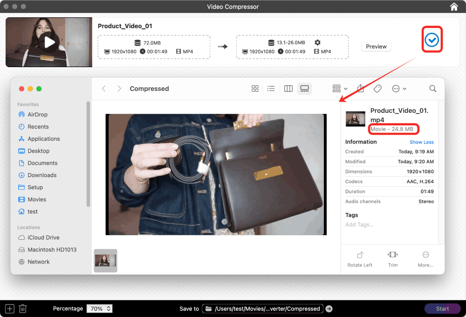Click the large gallery video preview
Image resolution: width=466 pixels, height=317 pixels.
pyautogui.click(x=216, y=174)
